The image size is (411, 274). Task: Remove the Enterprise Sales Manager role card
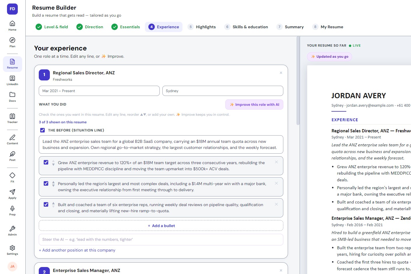tap(281, 271)
